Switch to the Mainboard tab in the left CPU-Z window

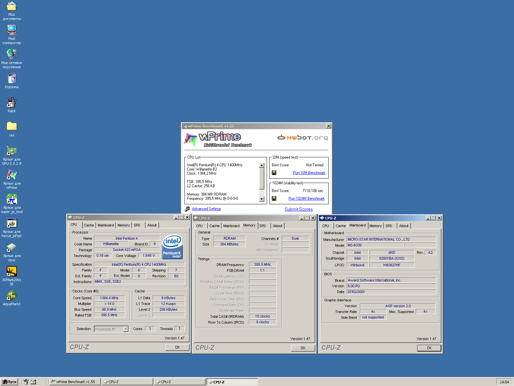pyautogui.click(x=106, y=225)
